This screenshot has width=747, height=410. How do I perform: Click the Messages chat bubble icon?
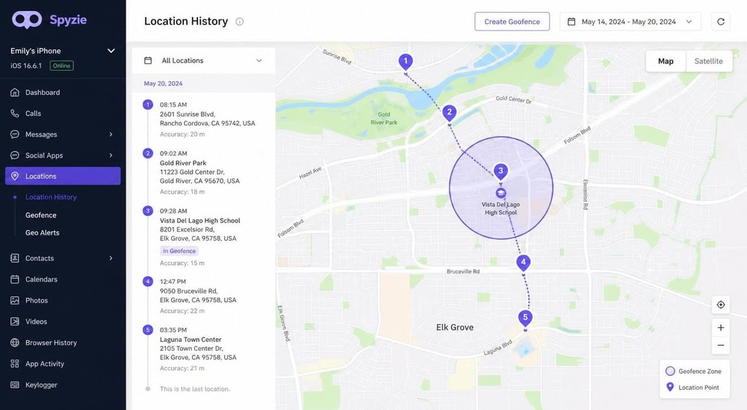tap(15, 134)
